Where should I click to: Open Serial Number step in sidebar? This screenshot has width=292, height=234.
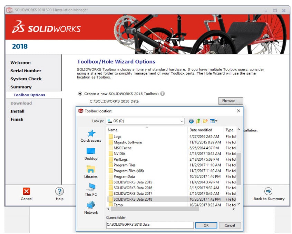tap(26, 71)
